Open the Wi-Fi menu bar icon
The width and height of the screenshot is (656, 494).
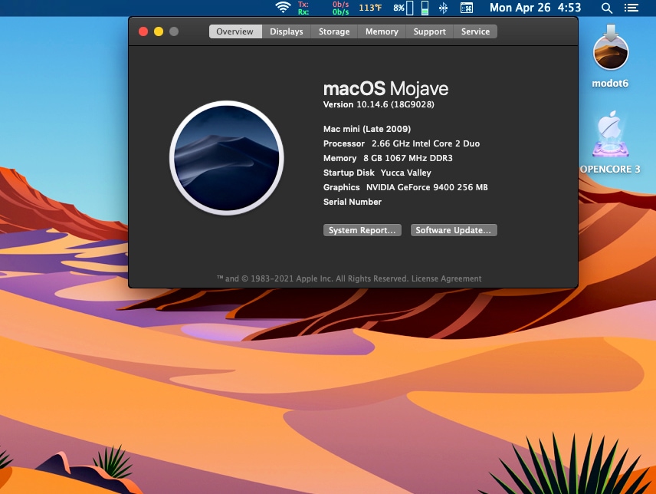pyautogui.click(x=283, y=8)
